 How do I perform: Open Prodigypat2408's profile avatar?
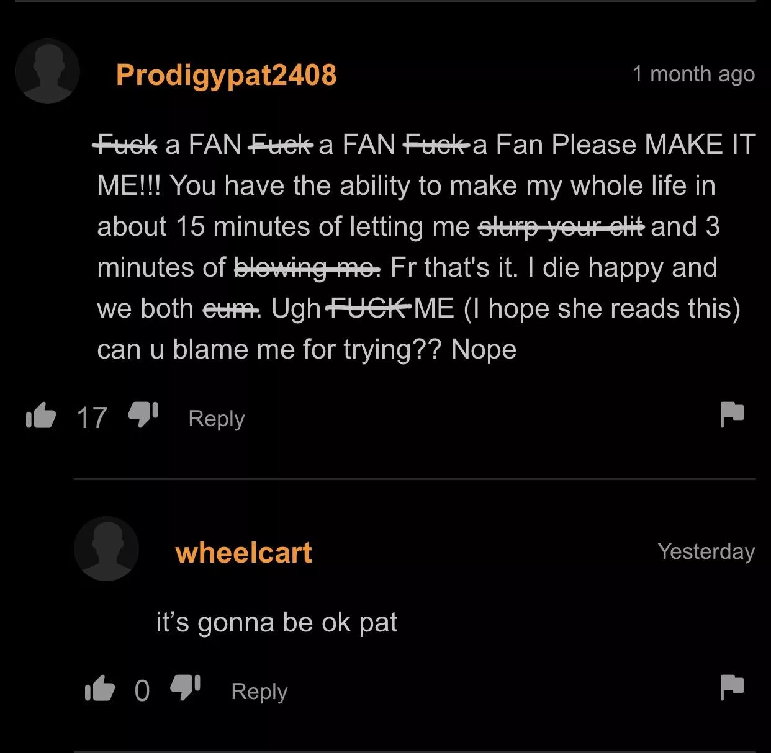pos(47,71)
